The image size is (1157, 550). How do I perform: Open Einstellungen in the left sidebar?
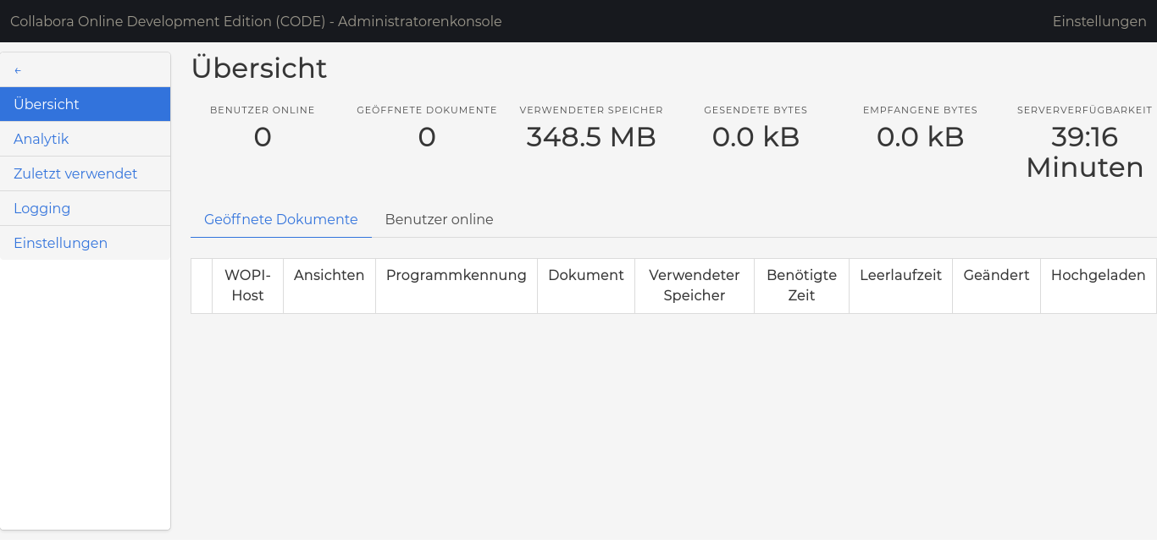(x=60, y=243)
